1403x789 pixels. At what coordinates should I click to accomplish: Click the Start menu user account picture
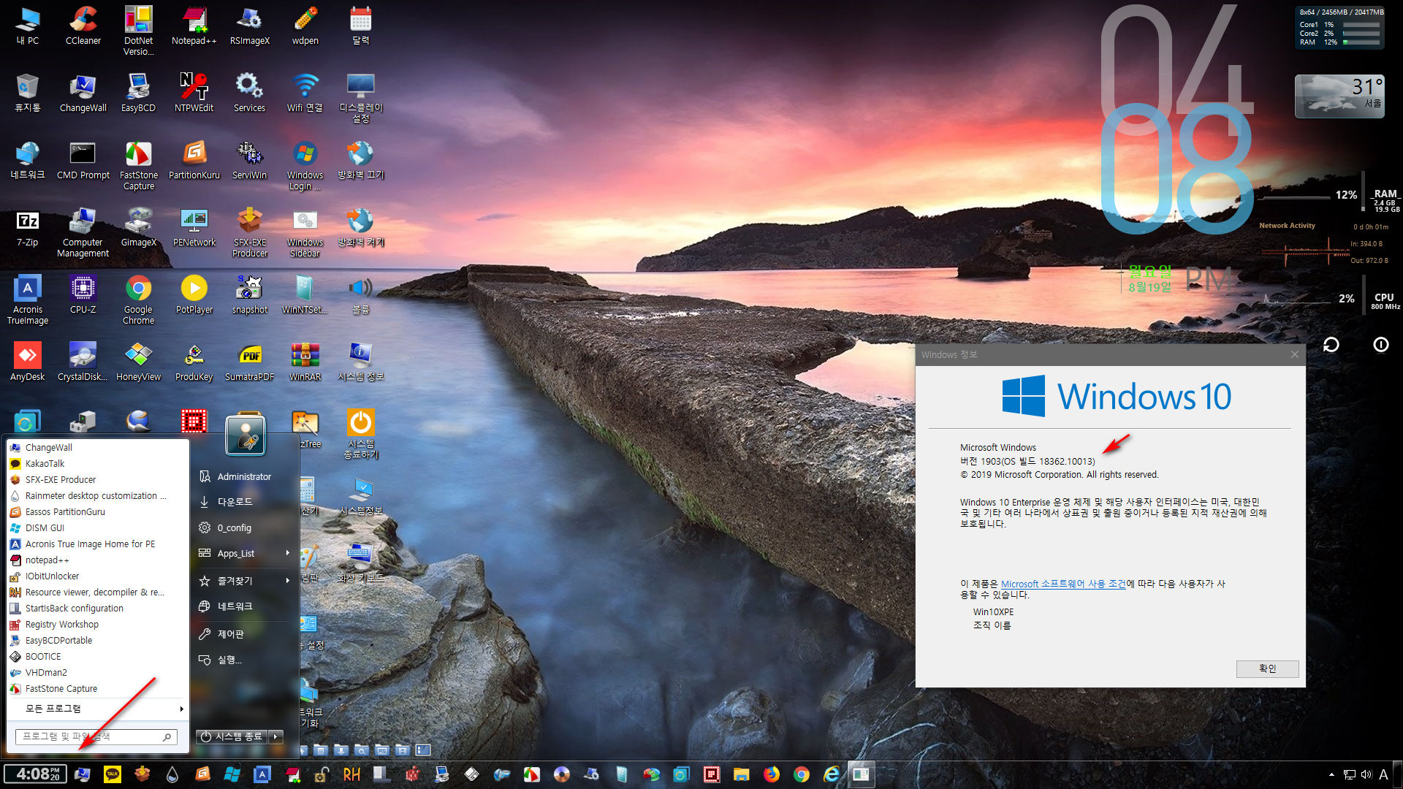246,435
